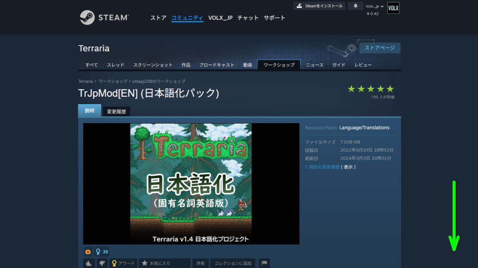Viewport: 478px width, 268px height.
Task: Click the Steam logo in header
Action: [x=104, y=17]
